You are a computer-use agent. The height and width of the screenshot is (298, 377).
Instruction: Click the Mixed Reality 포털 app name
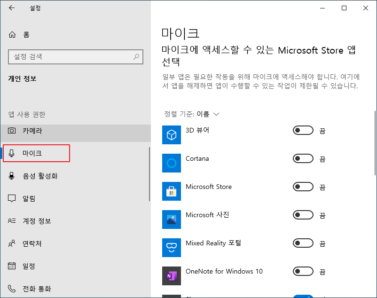pos(213,243)
